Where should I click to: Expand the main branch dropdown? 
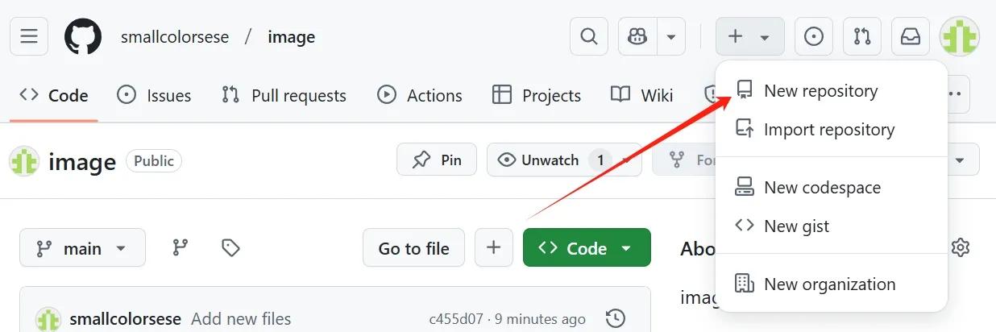pyautogui.click(x=82, y=247)
